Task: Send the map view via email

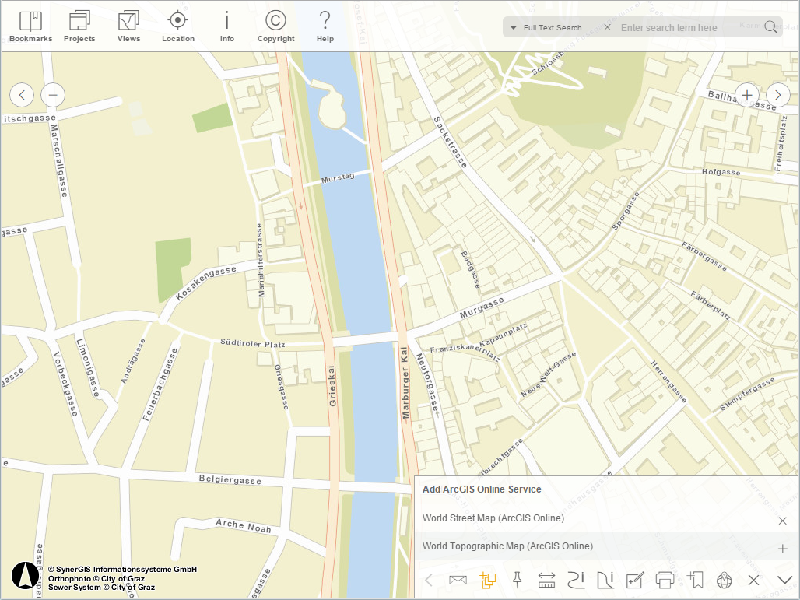Action: pos(458,580)
